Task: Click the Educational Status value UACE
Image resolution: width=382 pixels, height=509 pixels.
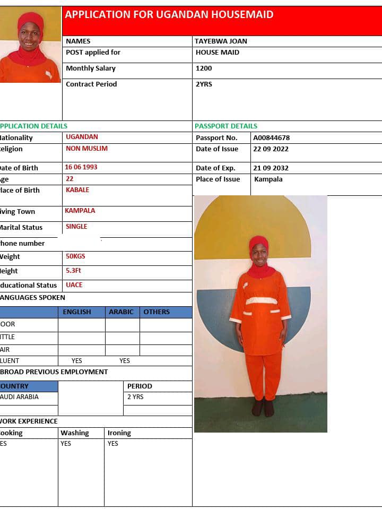Action: (x=74, y=285)
